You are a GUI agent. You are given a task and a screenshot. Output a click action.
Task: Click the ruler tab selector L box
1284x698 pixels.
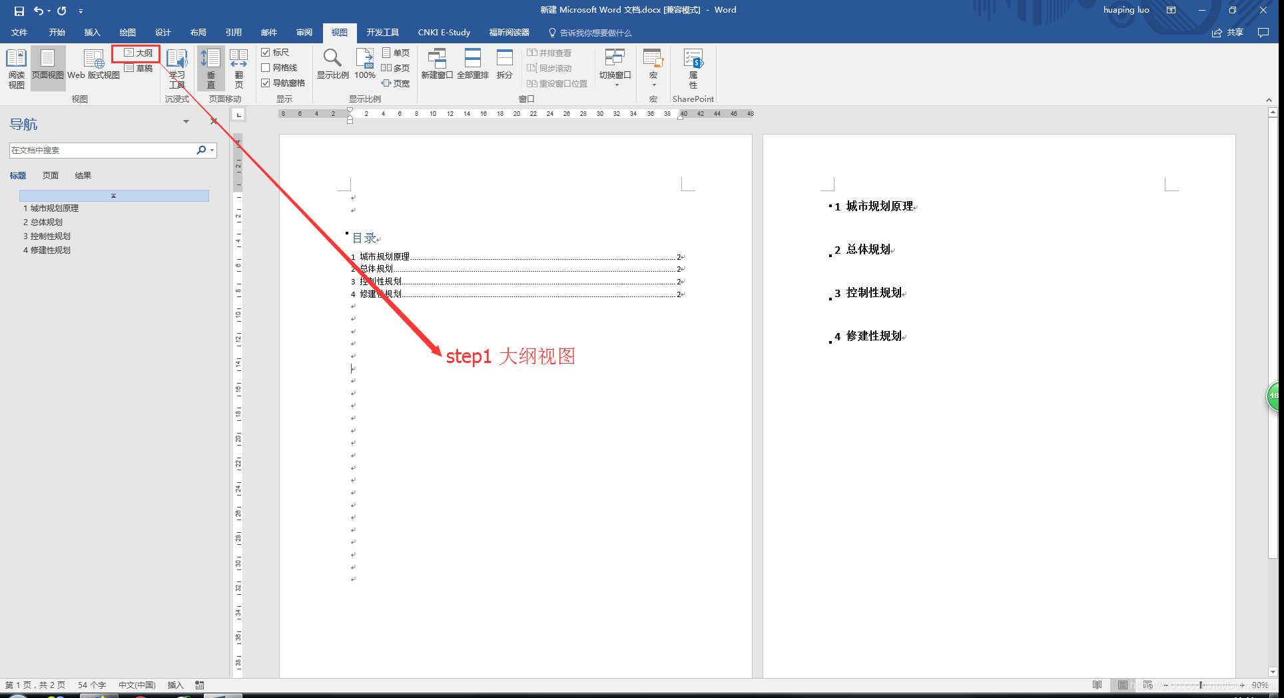point(238,115)
